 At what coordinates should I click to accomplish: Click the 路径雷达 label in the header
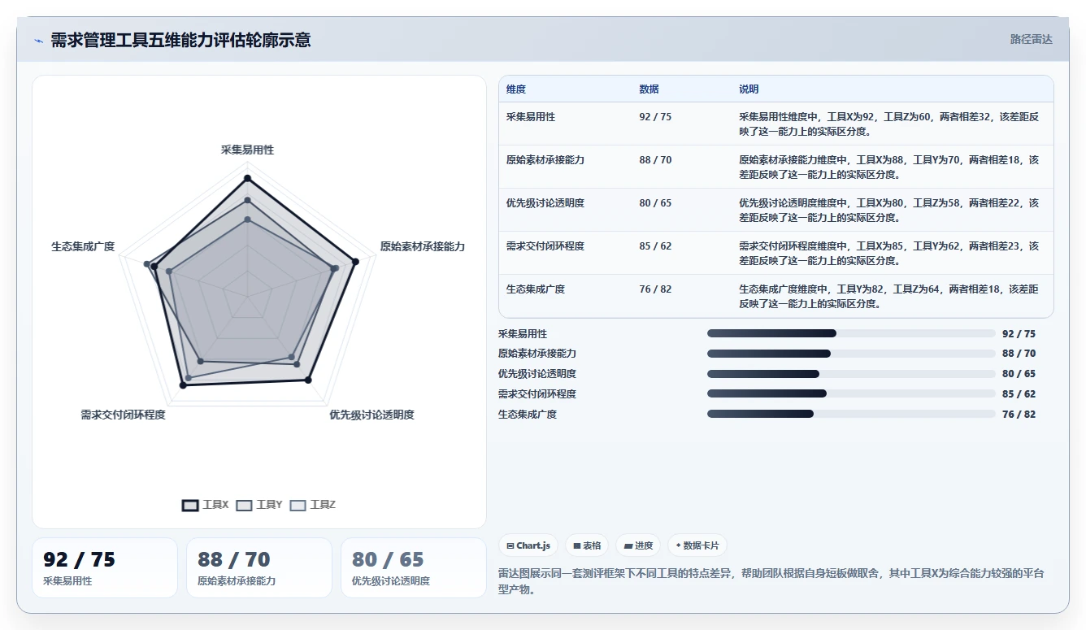[x=1031, y=39]
